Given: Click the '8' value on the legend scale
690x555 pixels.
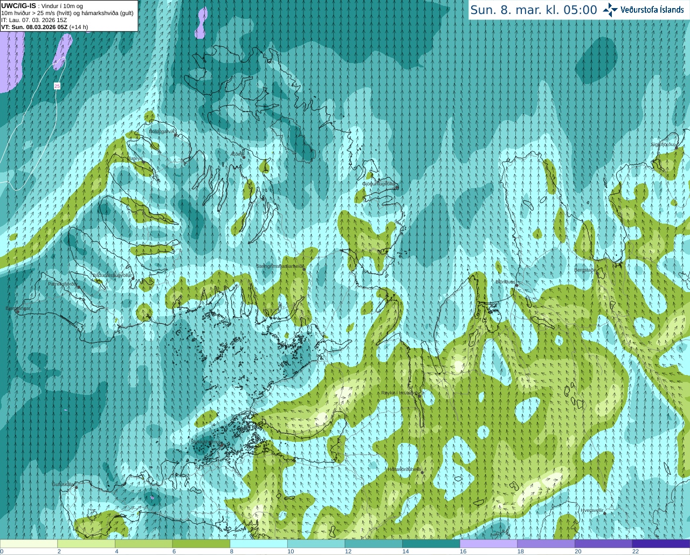Looking at the screenshot, I should [231, 551].
